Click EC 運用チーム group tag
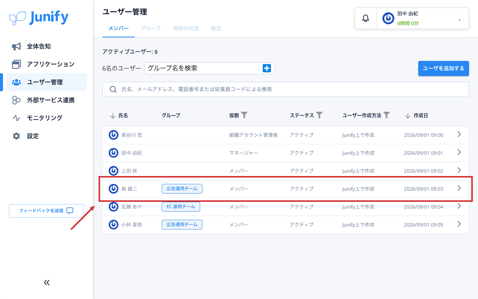 pyautogui.click(x=181, y=207)
